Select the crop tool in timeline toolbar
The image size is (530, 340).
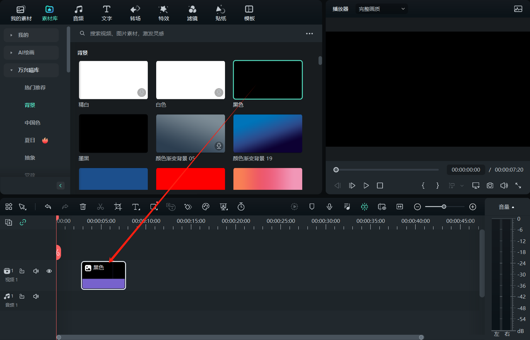pyautogui.click(x=118, y=207)
